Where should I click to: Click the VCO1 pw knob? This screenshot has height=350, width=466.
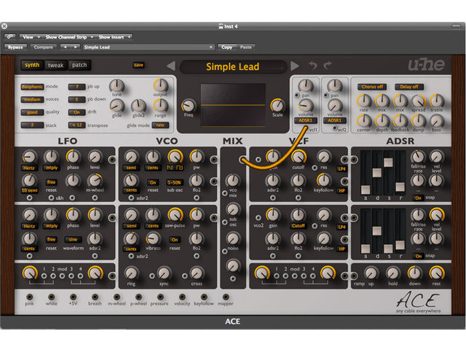[x=197, y=157]
